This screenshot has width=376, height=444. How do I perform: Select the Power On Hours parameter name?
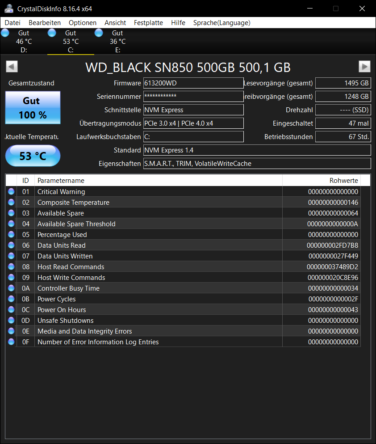point(62,310)
